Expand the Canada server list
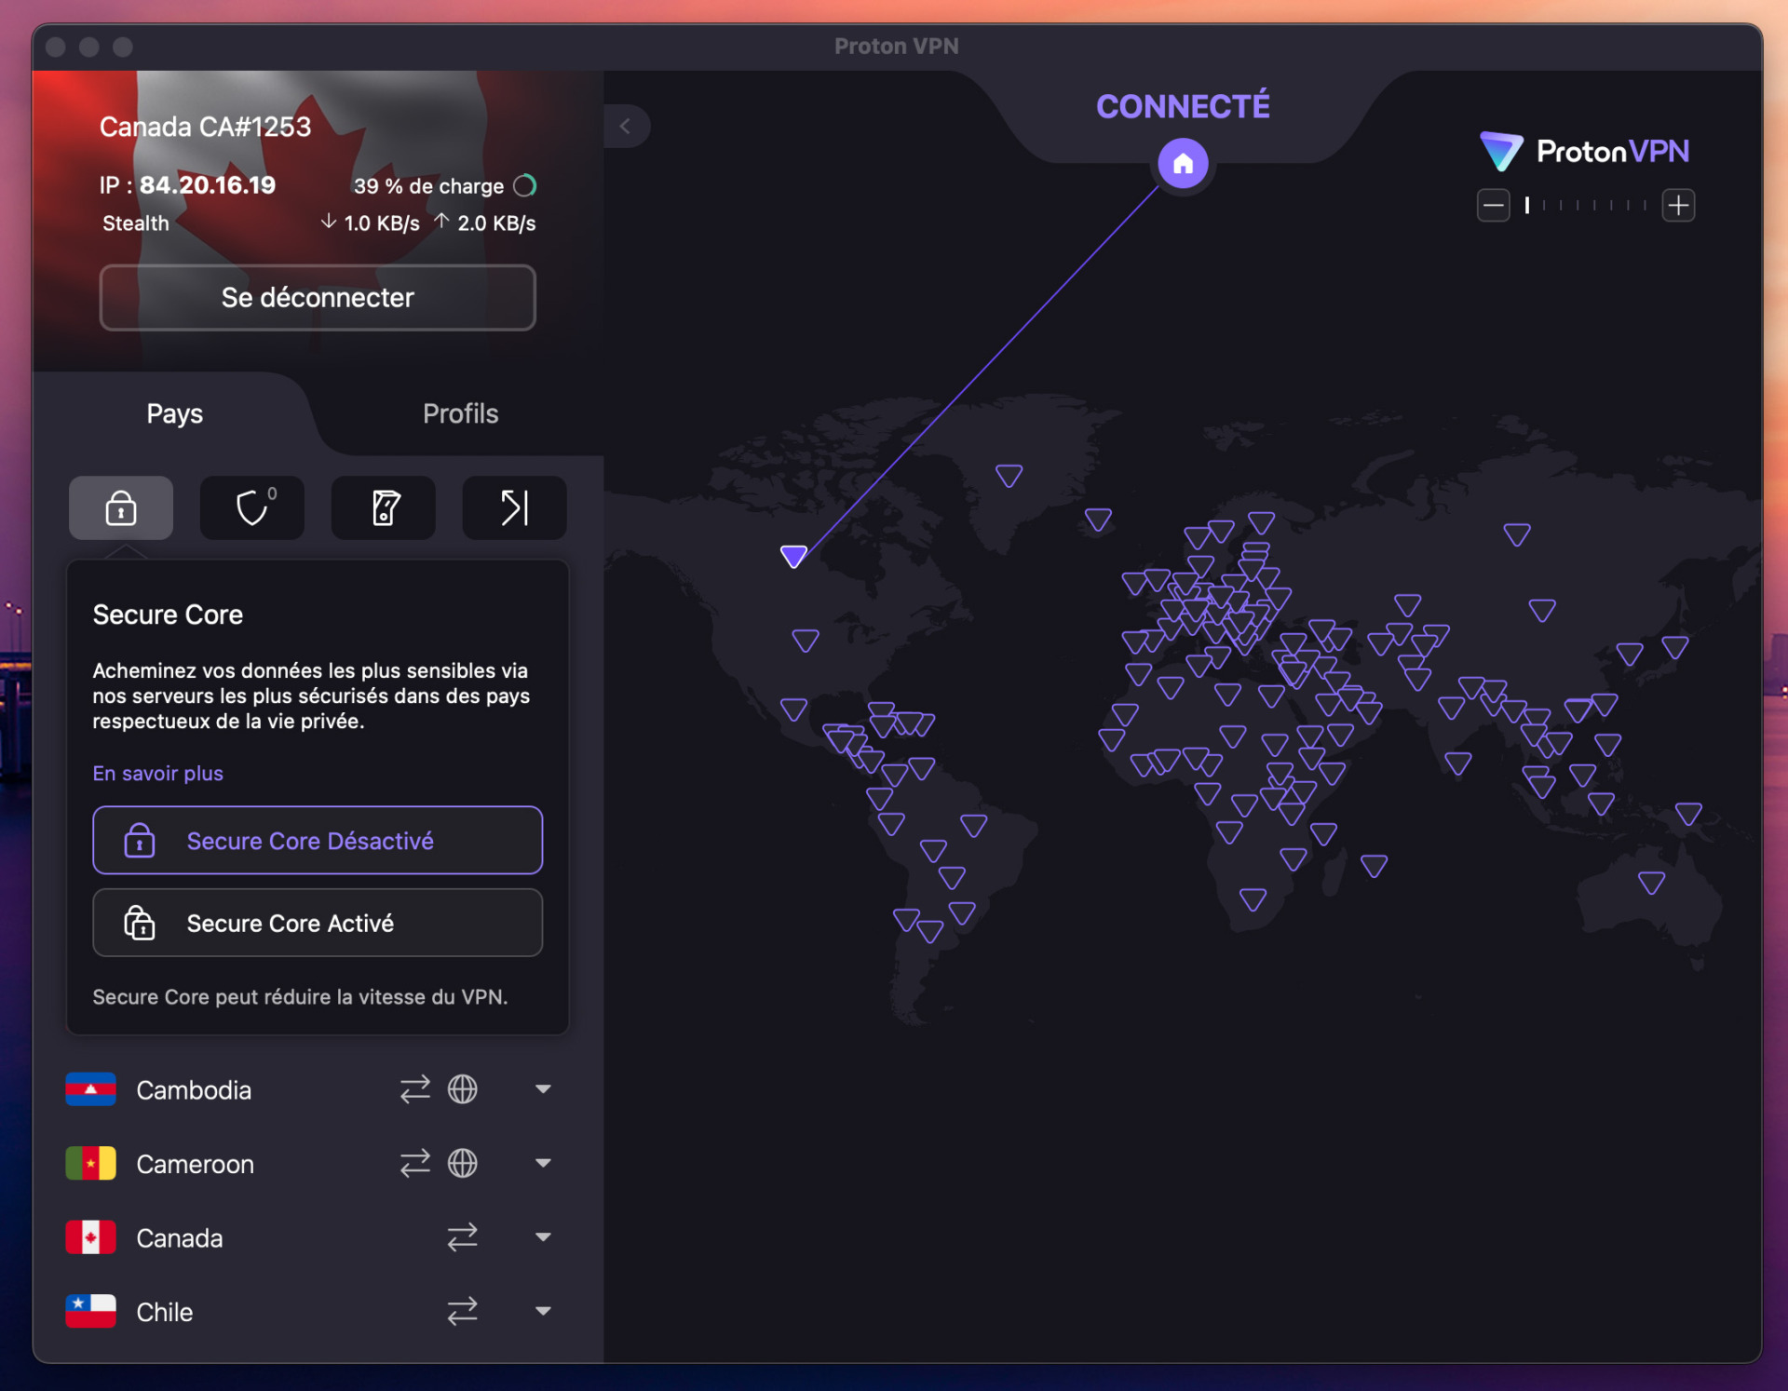 (543, 1236)
